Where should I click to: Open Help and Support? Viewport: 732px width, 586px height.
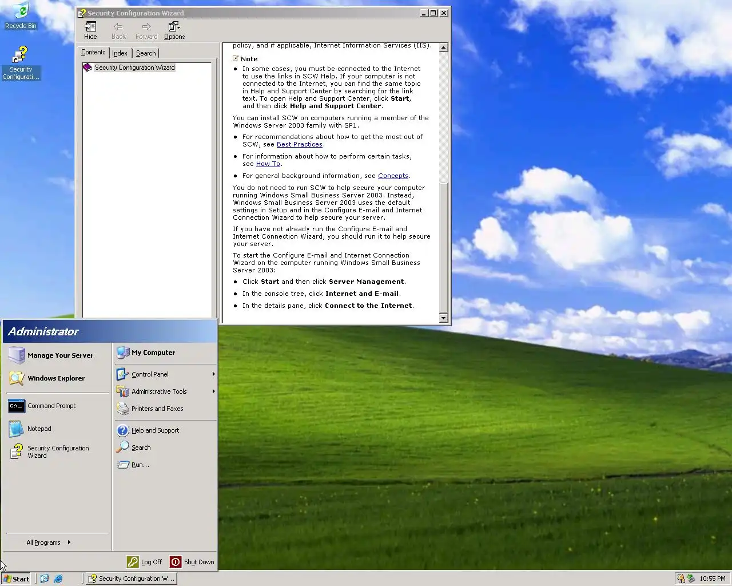tap(165, 430)
